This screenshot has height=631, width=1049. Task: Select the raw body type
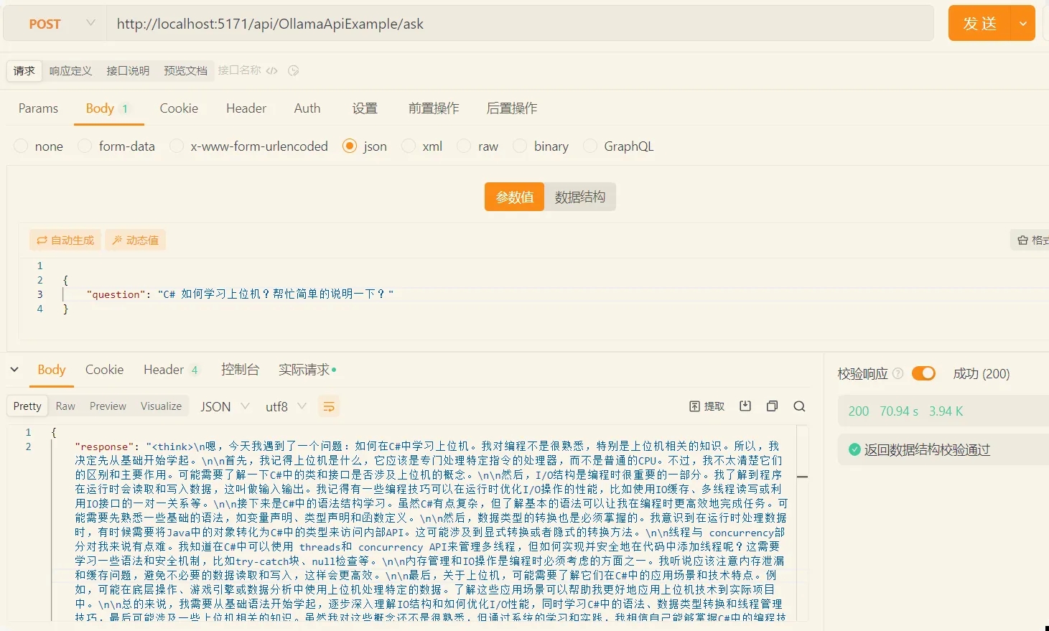(477, 146)
